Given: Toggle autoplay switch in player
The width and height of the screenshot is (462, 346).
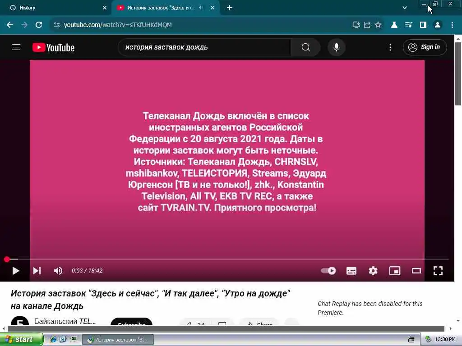Looking at the screenshot, I should click(328, 271).
